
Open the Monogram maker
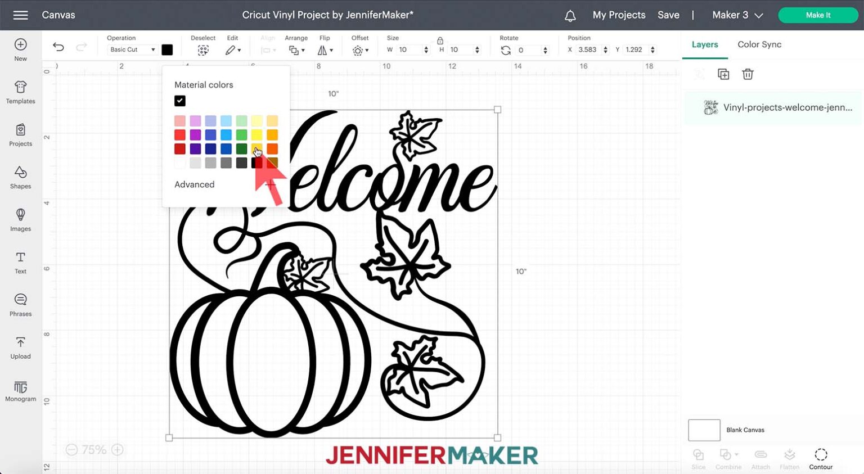[x=21, y=390]
